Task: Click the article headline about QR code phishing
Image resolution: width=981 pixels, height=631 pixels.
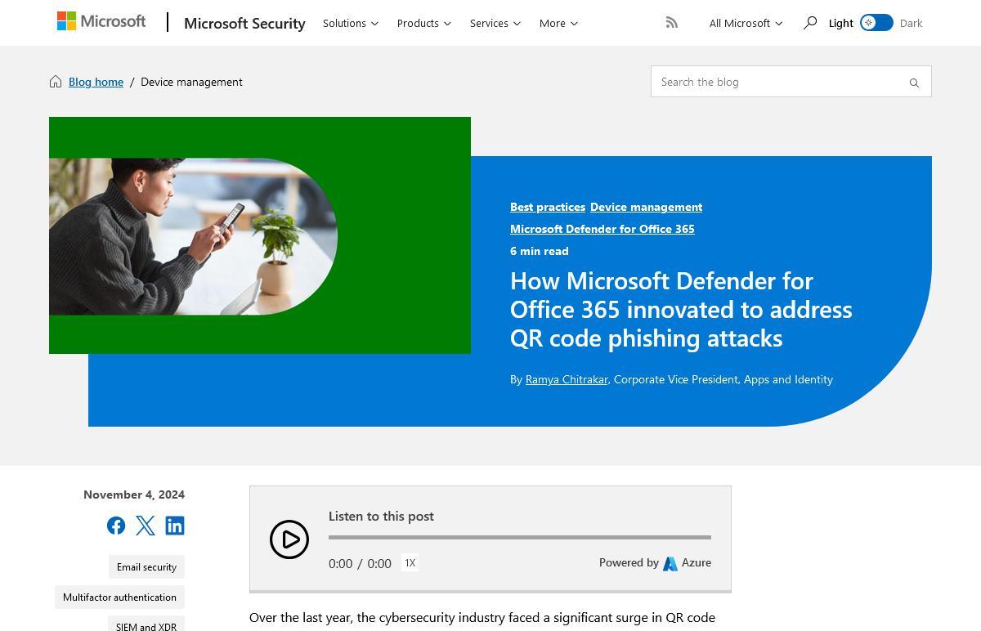Action: [681, 309]
